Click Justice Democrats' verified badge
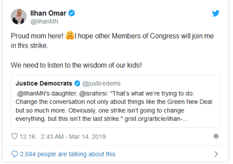The height and width of the screenshot is (164, 233). (77, 83)
